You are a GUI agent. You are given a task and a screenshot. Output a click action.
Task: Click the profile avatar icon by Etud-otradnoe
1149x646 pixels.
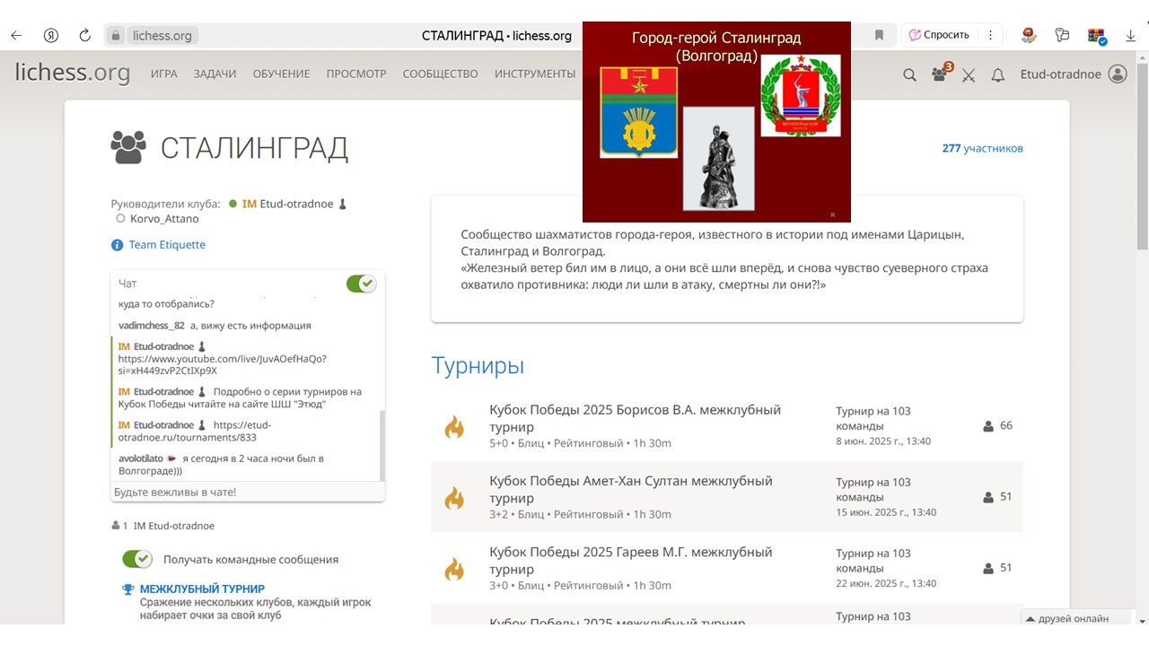1118,74
